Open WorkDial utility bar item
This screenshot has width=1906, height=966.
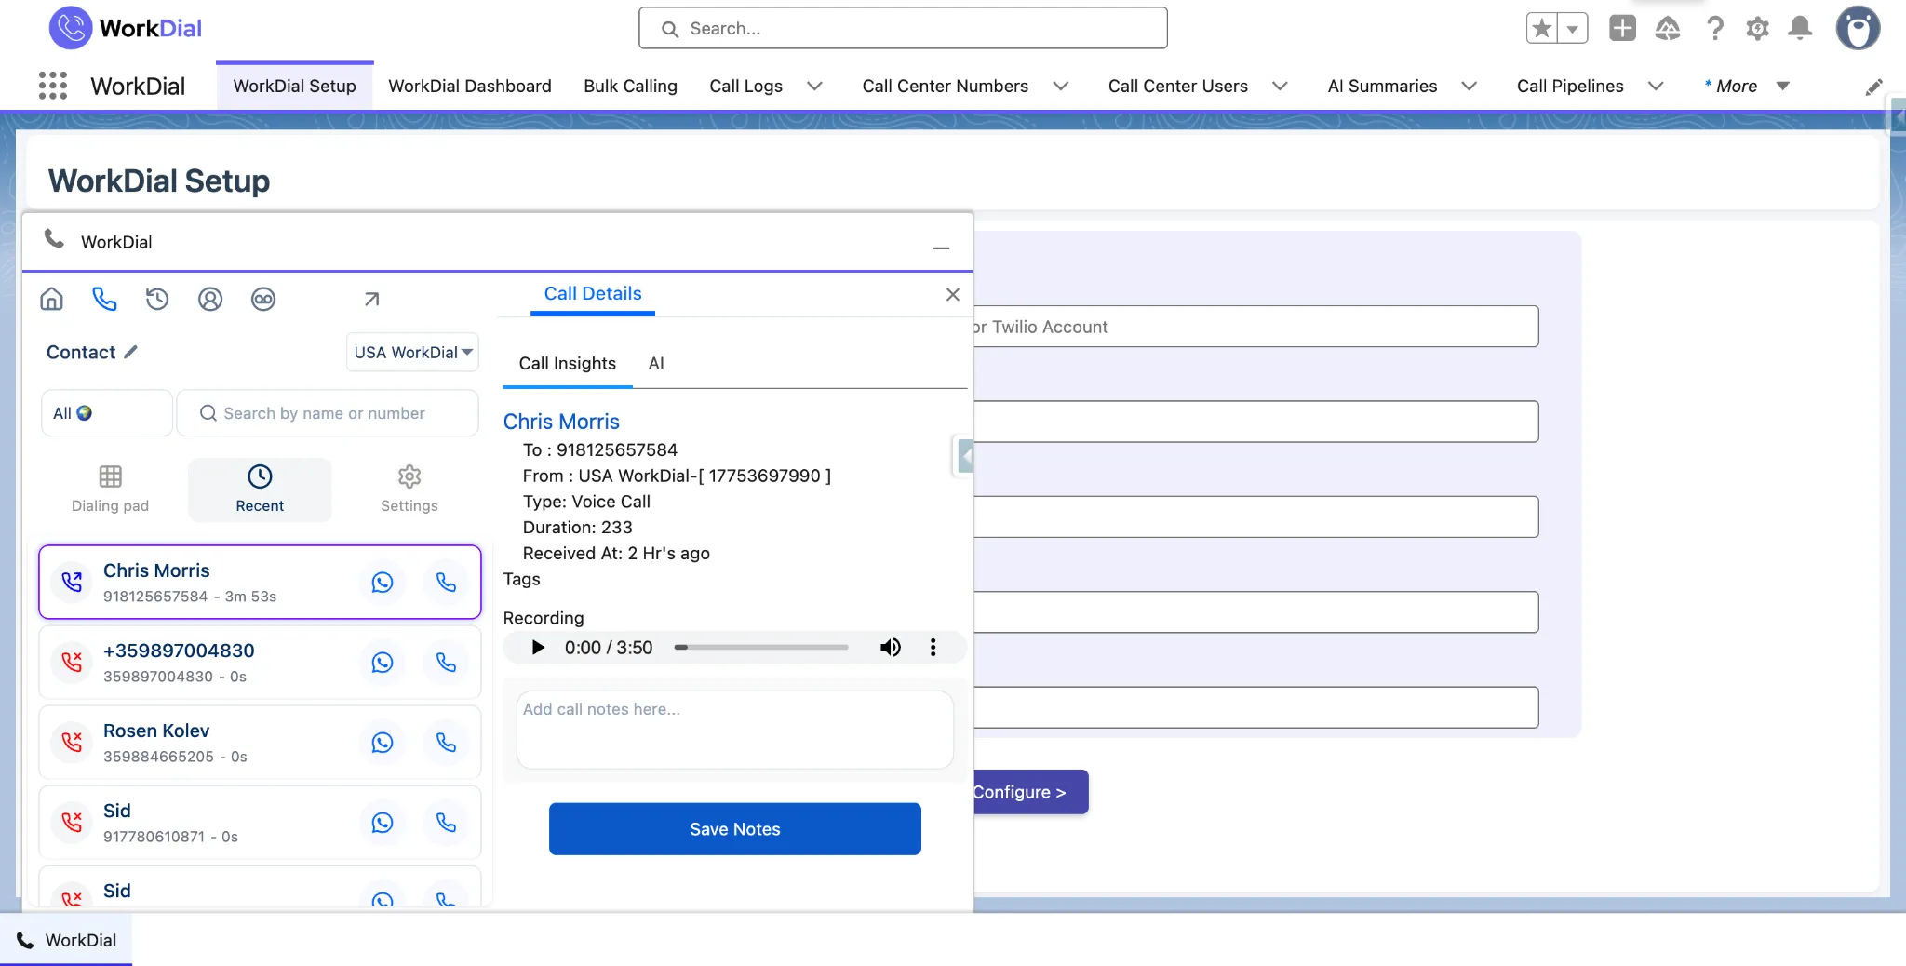(66, 940)
